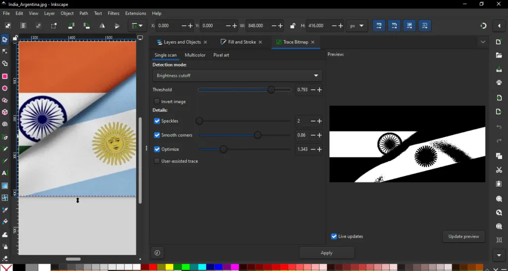
Task: Open the Filters menu
Action: tap(114, 13)
